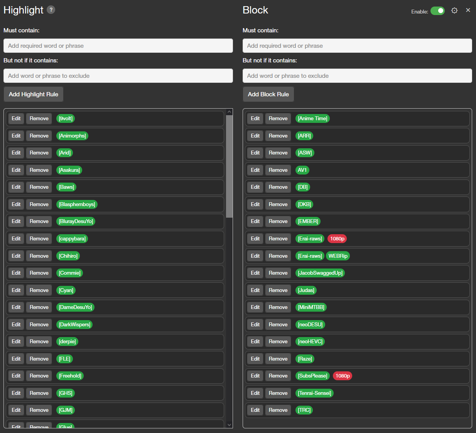Remove the [Freehold] highlight rule
Screen dimensions: 476x433
coord(39,376)
